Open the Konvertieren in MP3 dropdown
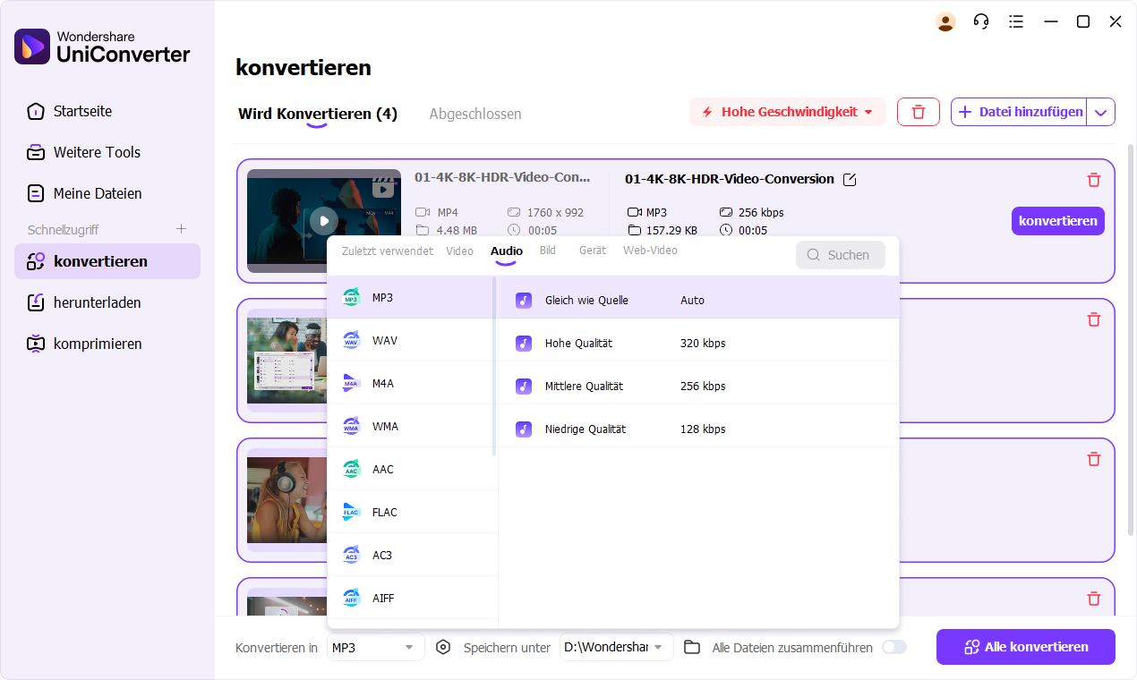The height and width of the screenshot is (680, 1137). pyautogui.click(x=375, y=647)
